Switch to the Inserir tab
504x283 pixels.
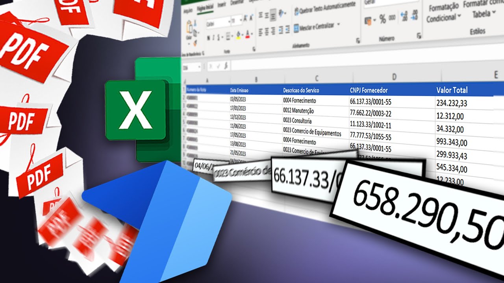(222, 4)
